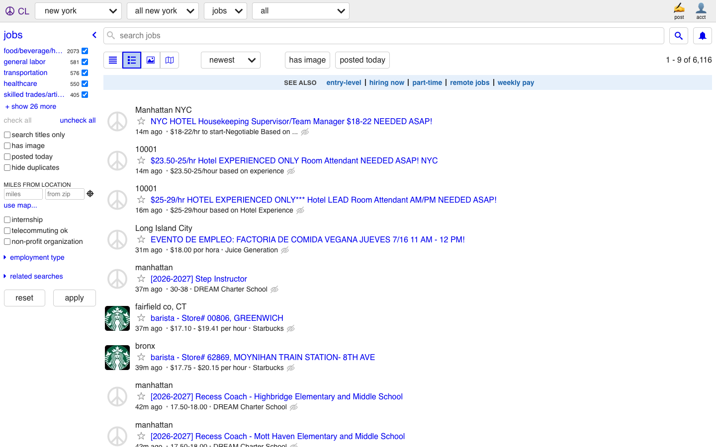Check non-profit organization
The height and width of the screenshot is (447, 716).
click(x=7, y=241)
